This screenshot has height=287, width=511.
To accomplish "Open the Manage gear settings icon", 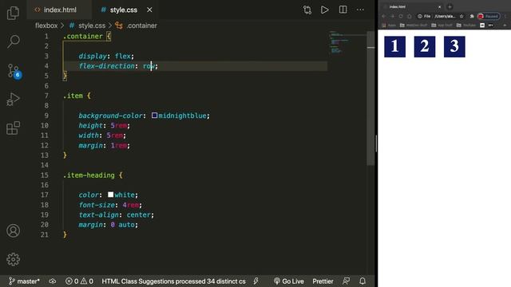I will [x=13, y=259].
